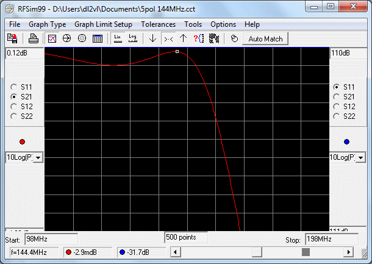
Task: Click the 500 points button
Action: [186, 237]
